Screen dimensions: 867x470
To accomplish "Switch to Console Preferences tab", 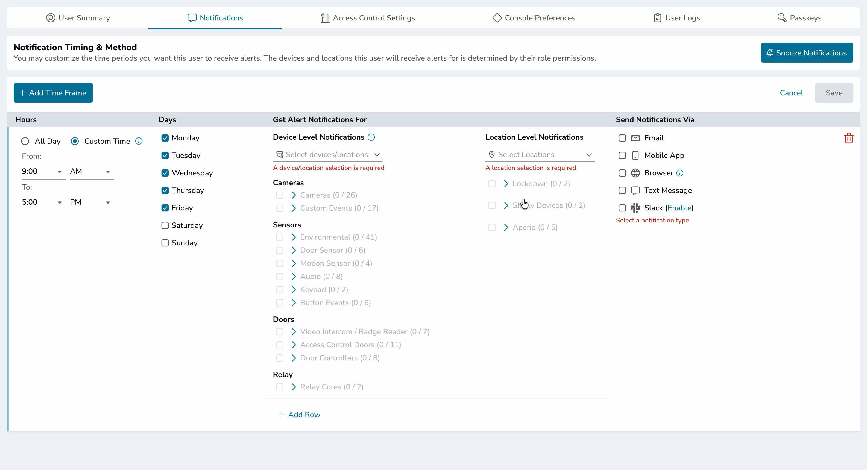I will pyautogui.click(x=534, y=18).
